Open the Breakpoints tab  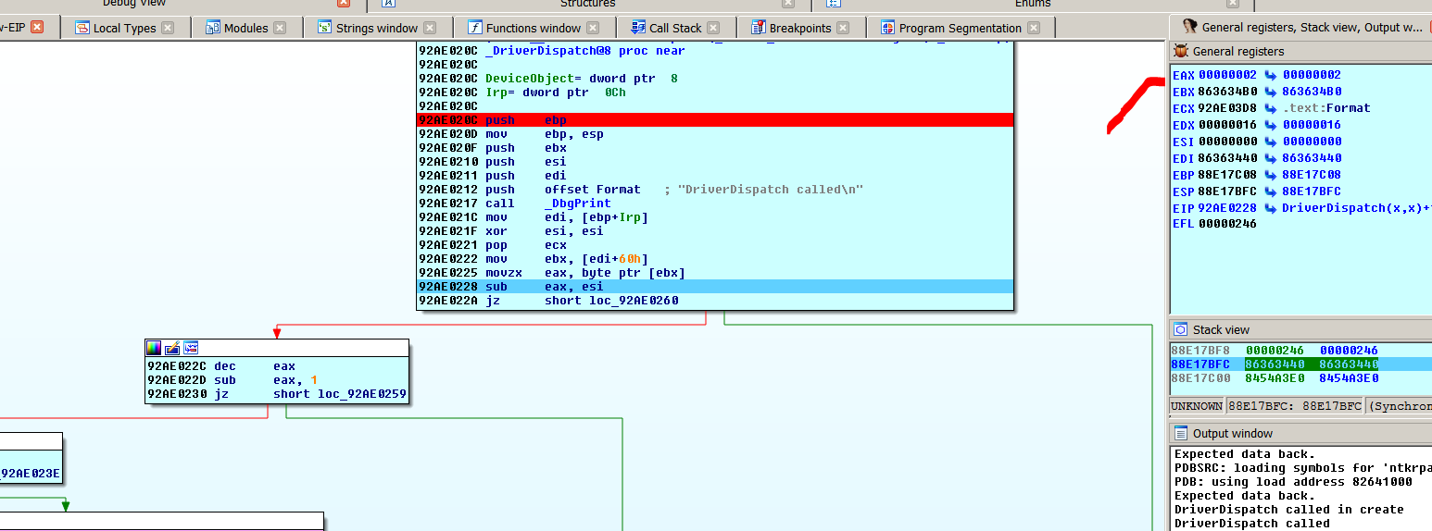[799, 28]
